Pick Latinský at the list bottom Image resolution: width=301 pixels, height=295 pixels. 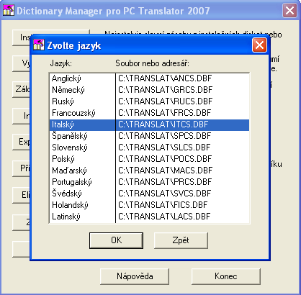pos(149,217)
